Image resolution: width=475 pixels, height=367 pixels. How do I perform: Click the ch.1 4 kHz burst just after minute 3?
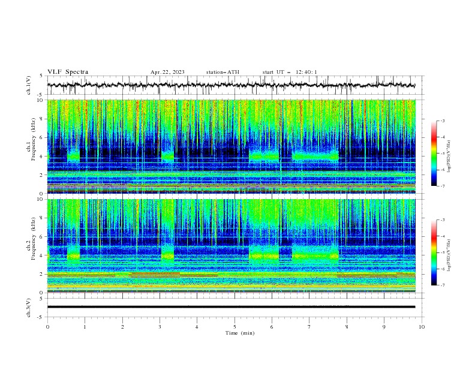tap(167, 156)
